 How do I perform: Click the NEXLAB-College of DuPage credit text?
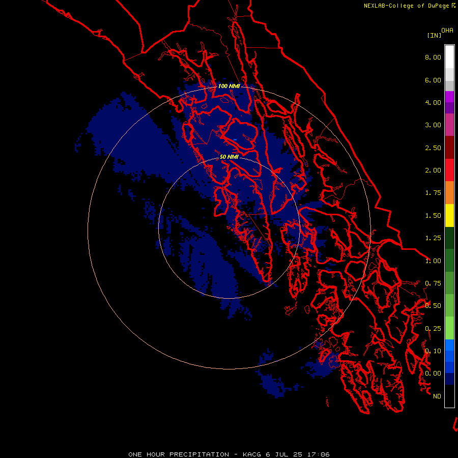pyautogui.click(x=406, y=6)
